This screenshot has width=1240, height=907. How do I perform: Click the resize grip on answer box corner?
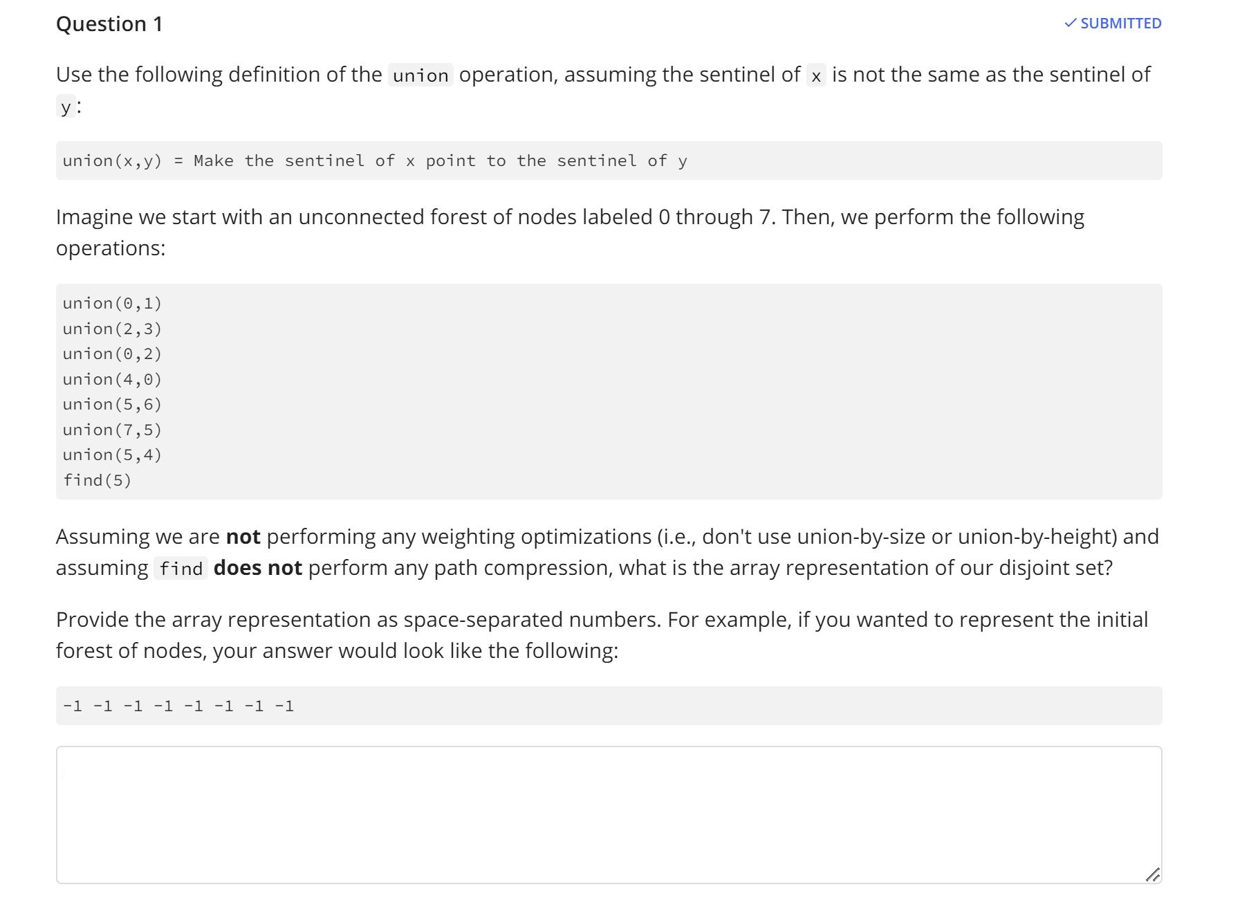click(x=1154, y=874)
